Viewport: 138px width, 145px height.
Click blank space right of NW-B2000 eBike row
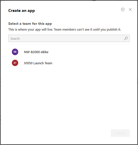89,52
